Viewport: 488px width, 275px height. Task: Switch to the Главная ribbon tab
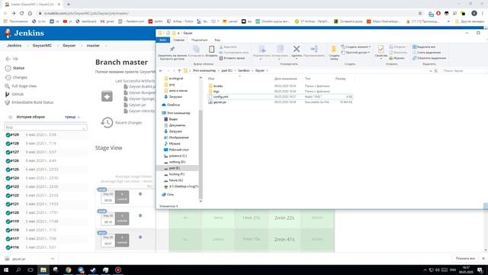tap(178, 40)
